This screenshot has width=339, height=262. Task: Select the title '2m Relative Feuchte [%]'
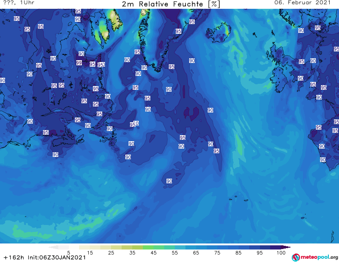pos(171,4)
